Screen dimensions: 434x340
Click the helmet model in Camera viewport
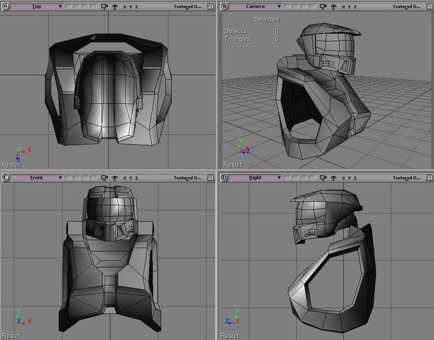tap(329, 48)
